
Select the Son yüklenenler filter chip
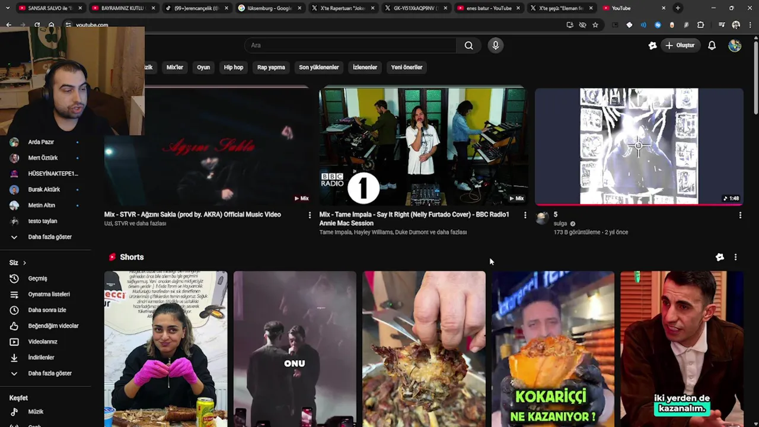[319, 67]
